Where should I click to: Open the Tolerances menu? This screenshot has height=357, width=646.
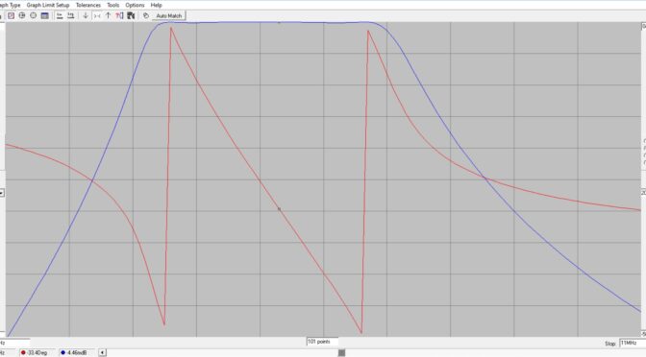point(88,5)
